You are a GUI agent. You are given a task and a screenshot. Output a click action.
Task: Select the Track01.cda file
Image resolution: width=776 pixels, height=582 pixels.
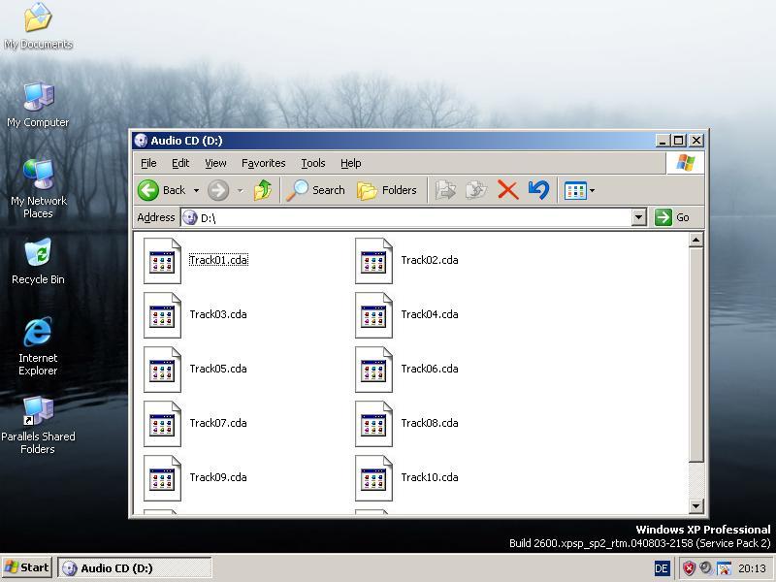217,260
